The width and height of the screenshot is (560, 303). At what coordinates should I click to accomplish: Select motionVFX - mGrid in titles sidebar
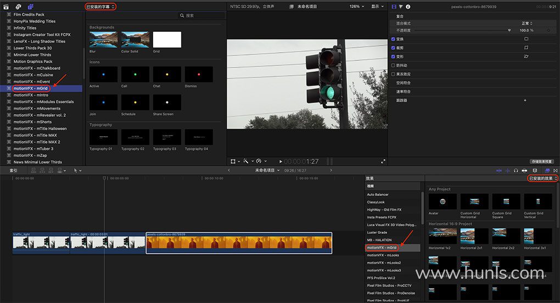click(x=32, y=88)
